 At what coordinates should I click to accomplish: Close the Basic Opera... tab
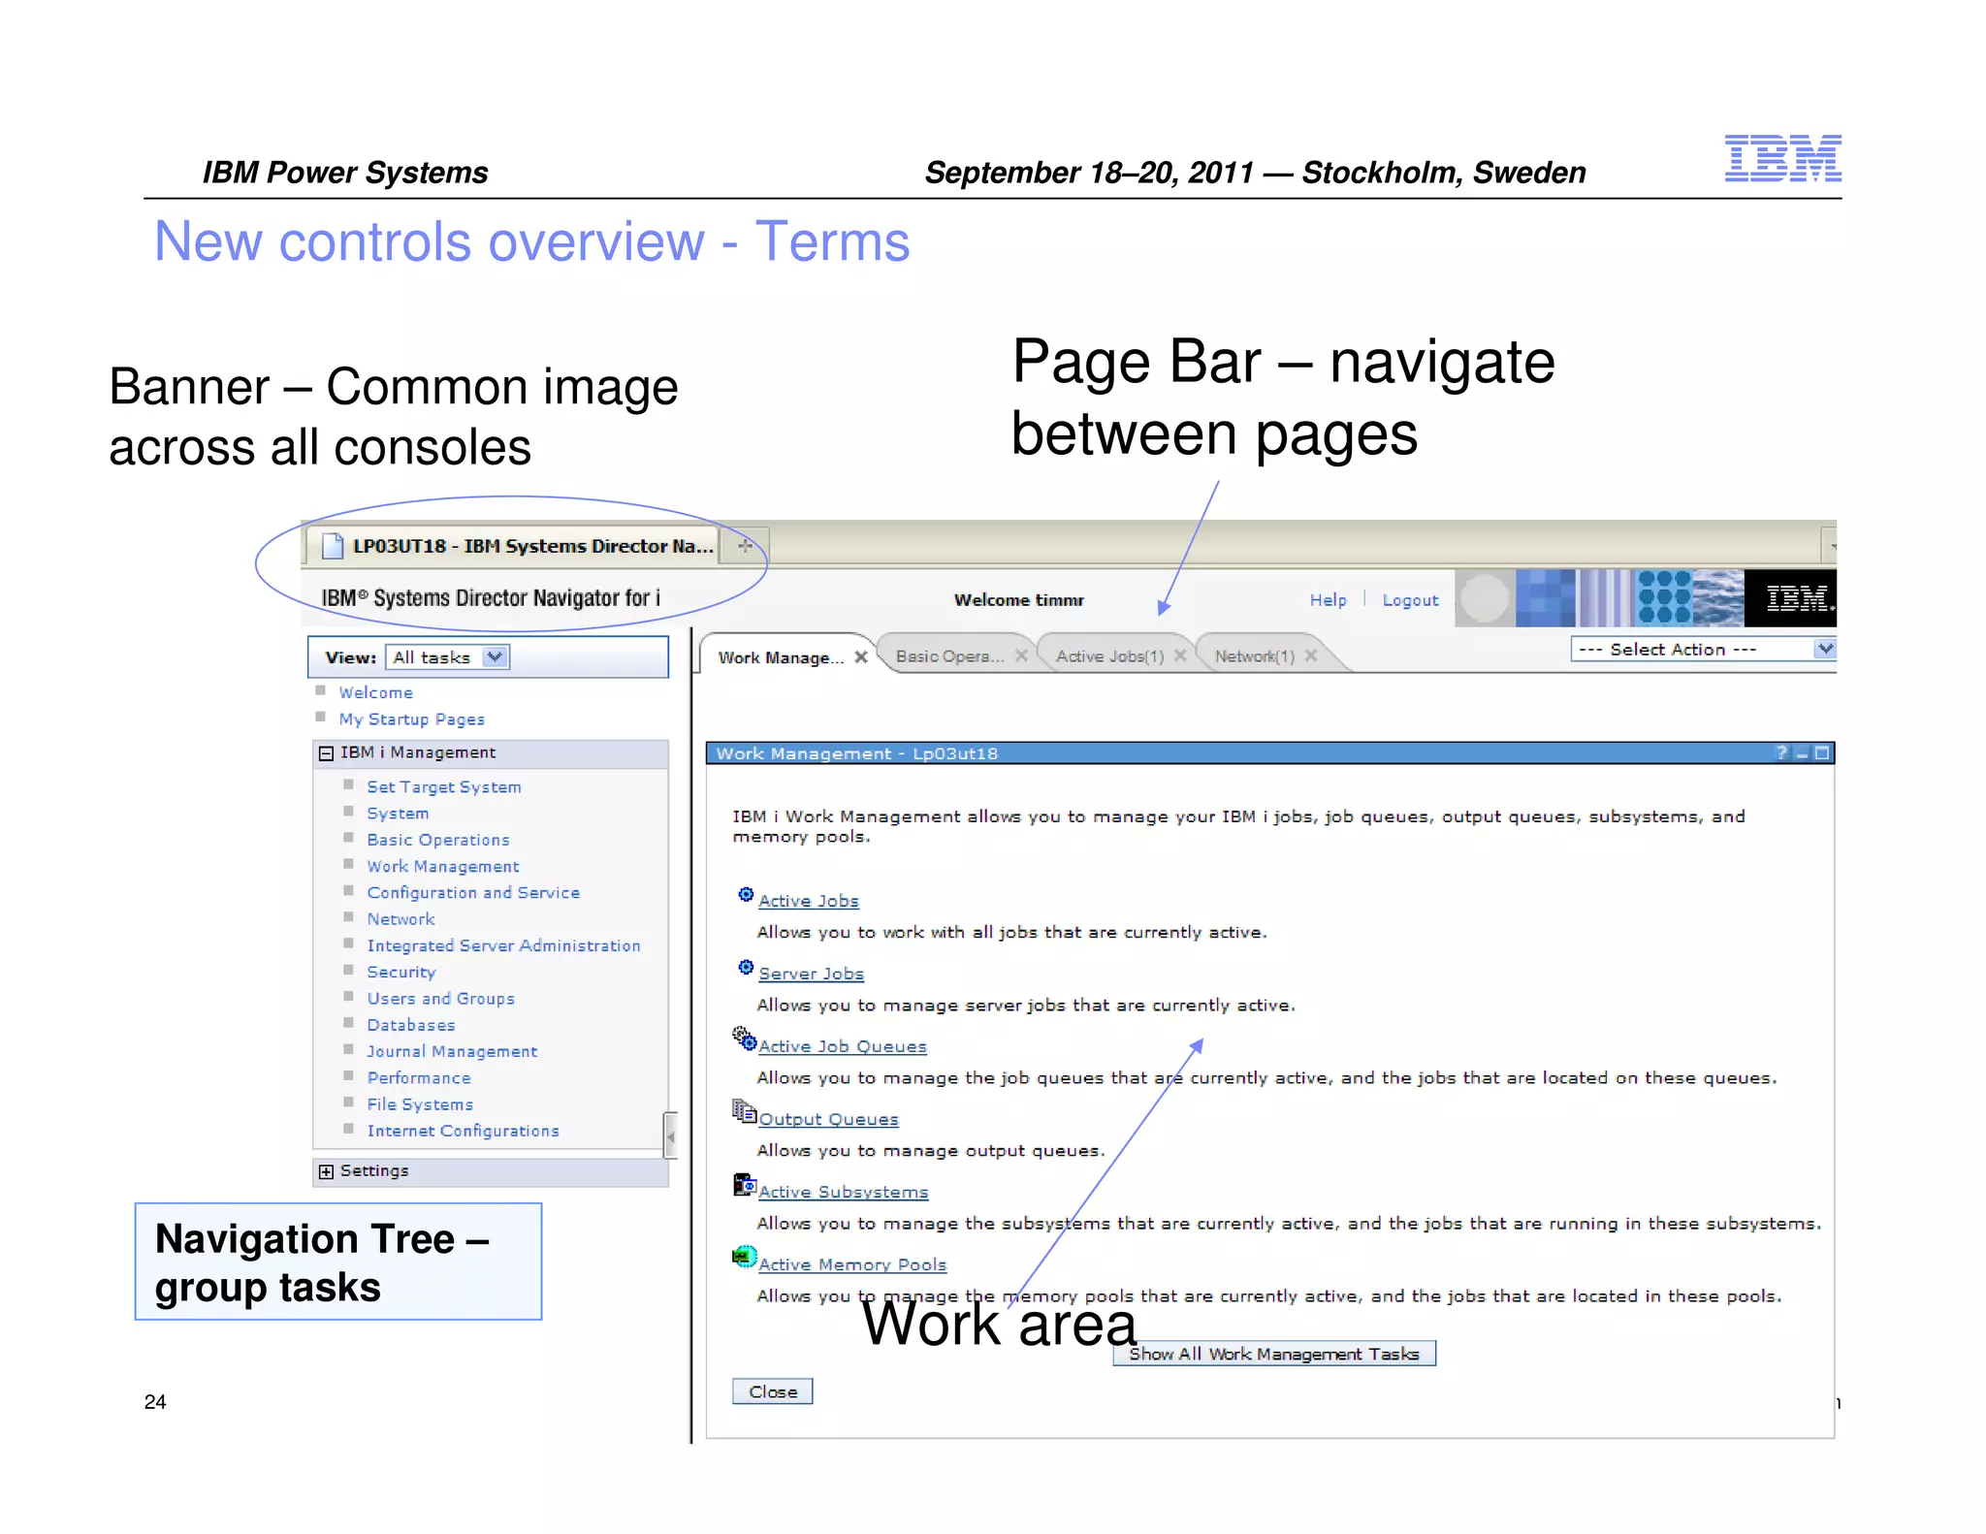[x=1021, y=656]
